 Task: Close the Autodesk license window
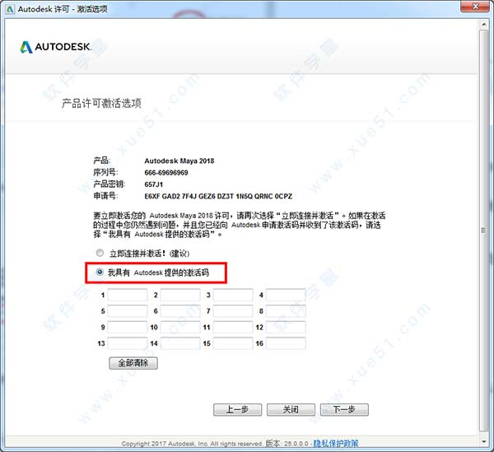coord(476,7)
